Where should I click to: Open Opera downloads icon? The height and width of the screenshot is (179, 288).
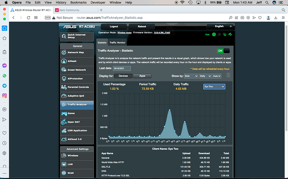click(x=275, y=18)
